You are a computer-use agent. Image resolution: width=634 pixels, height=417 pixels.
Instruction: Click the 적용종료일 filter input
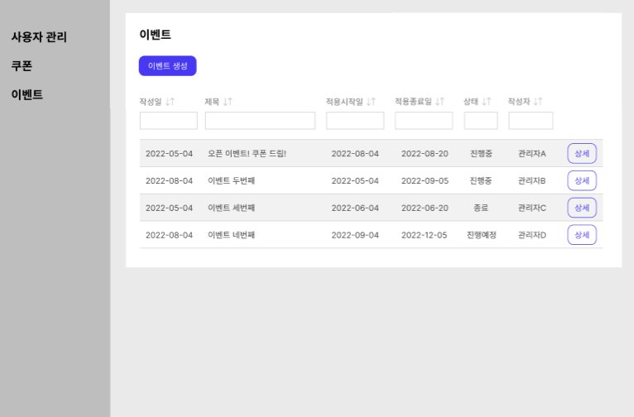click(424, 121)
